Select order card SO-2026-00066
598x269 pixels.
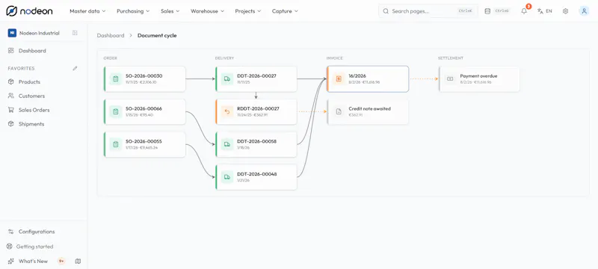pyautogui.click(x=144, y=112)
